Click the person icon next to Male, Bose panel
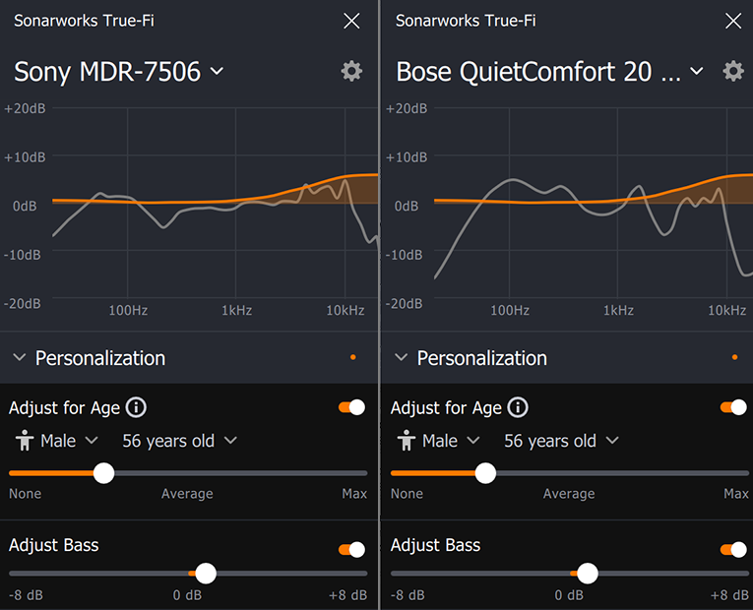Screen dimensions: 753x610 point(406,440)
